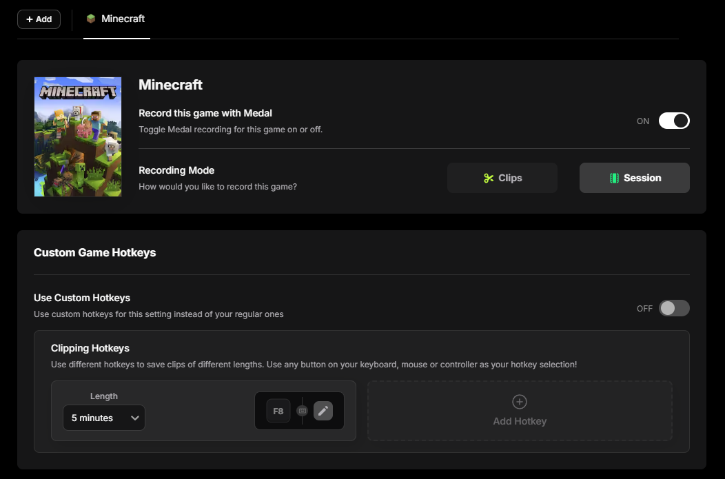725x479 pixels.
Task: Select the Minecraft tab
Action: pyautogui.click(x=116, y=19)
